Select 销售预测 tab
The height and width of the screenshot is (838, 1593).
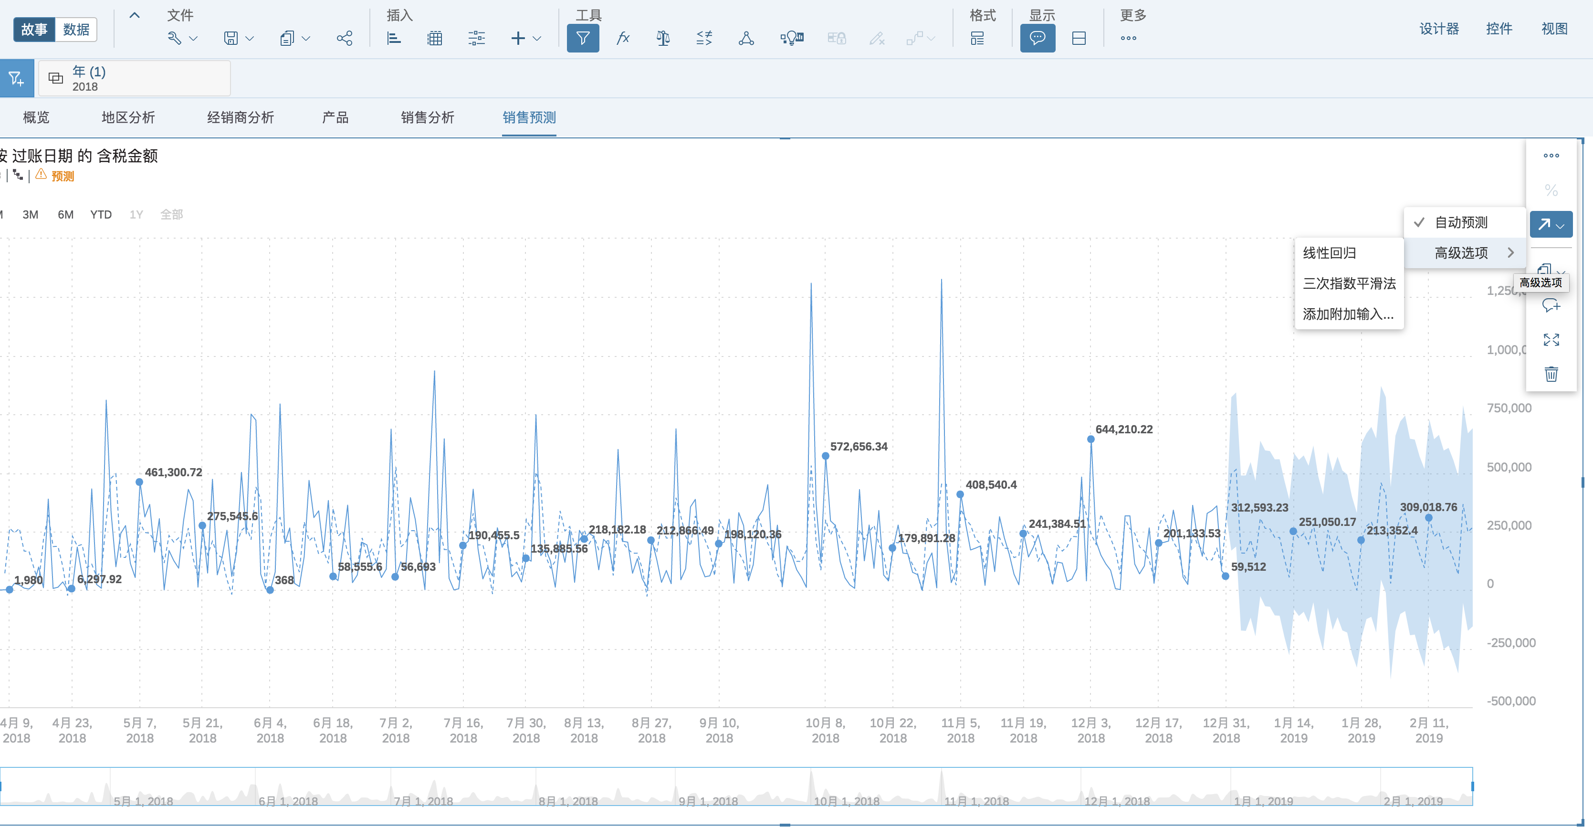529,117
